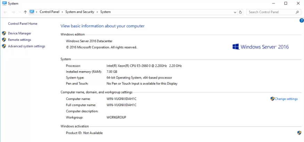Click the magnifier icon in search box
The image size is (304, 142).
(297, 12)
